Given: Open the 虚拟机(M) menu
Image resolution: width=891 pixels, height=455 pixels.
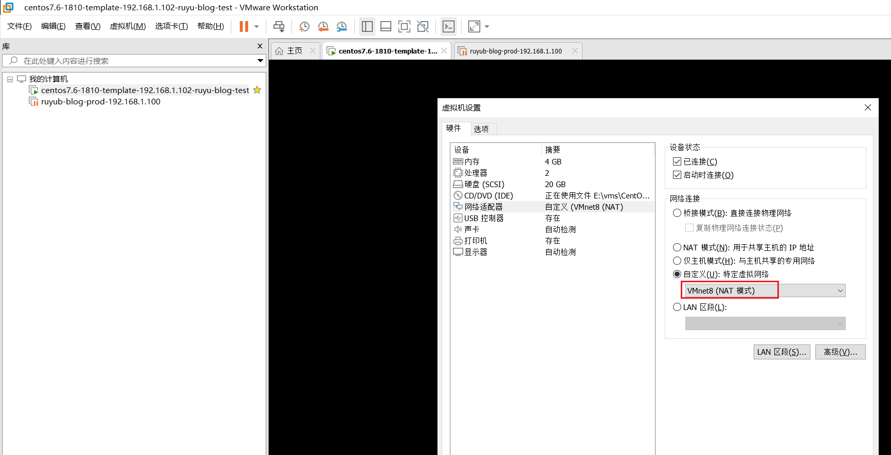Looking at the screenshot, I should coord(128,26).
